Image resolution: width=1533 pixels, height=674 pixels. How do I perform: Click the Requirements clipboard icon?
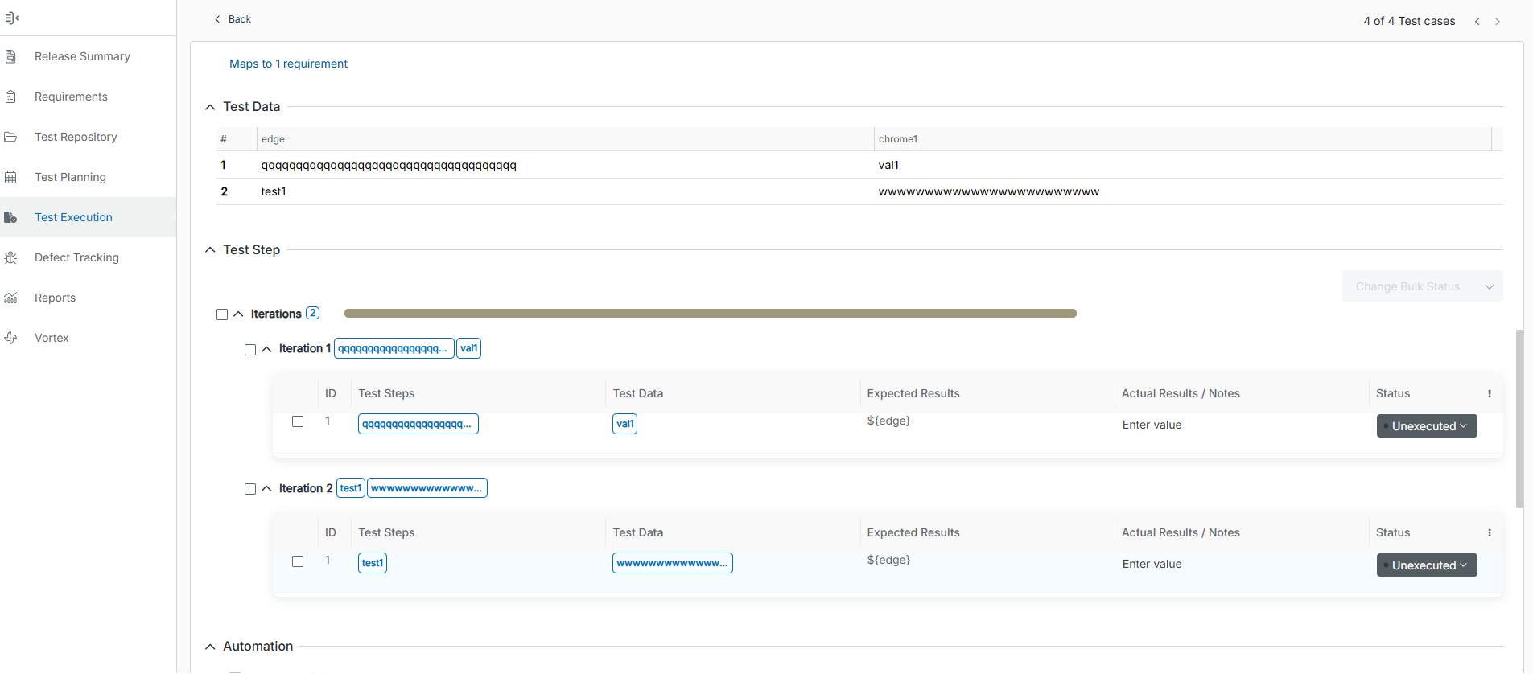click(x=10, y=97)
